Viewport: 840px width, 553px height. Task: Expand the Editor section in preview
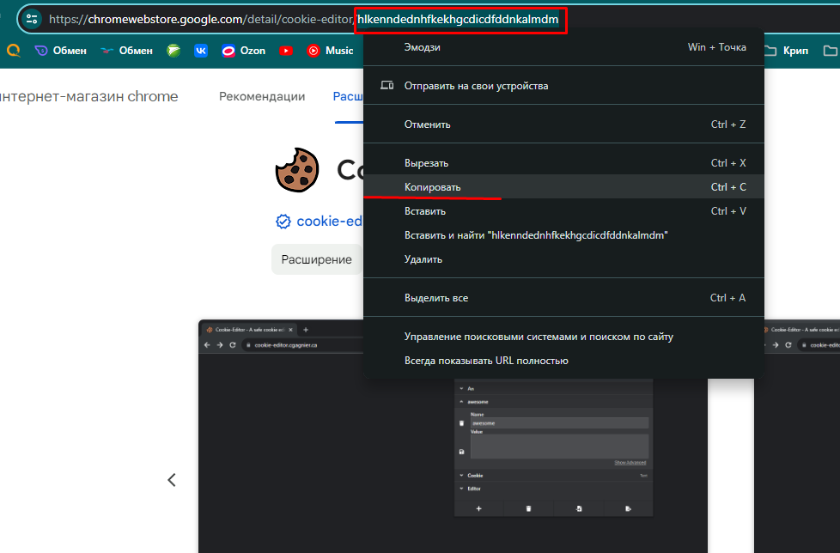tap(461, 489)
